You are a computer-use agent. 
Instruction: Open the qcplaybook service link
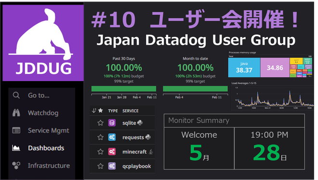[136, 166]
